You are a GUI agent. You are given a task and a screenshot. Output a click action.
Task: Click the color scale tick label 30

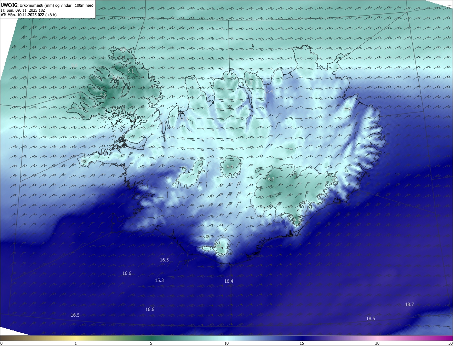coord(377,343)
